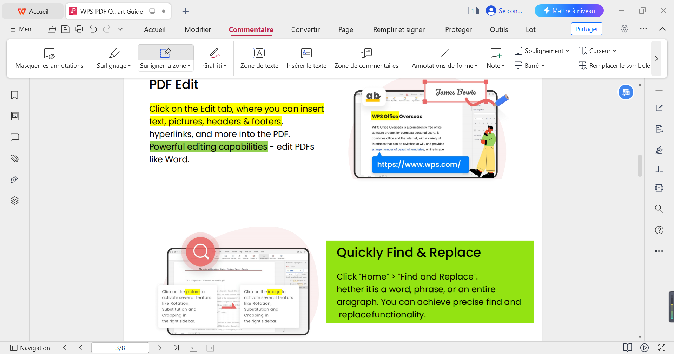674x354 pixels.
Task: Go back to previous view
Action: pyautogui.click(x=193, y=348)
